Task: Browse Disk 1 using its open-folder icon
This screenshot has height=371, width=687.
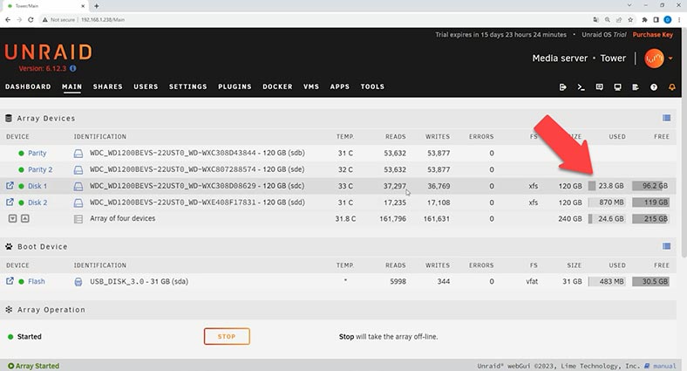Action: click(x=10, y=185)
